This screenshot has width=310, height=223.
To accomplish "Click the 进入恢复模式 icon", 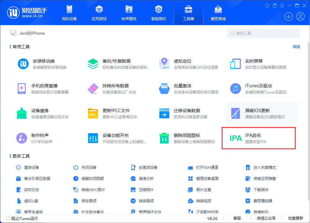I will click(x=248, y=168).
